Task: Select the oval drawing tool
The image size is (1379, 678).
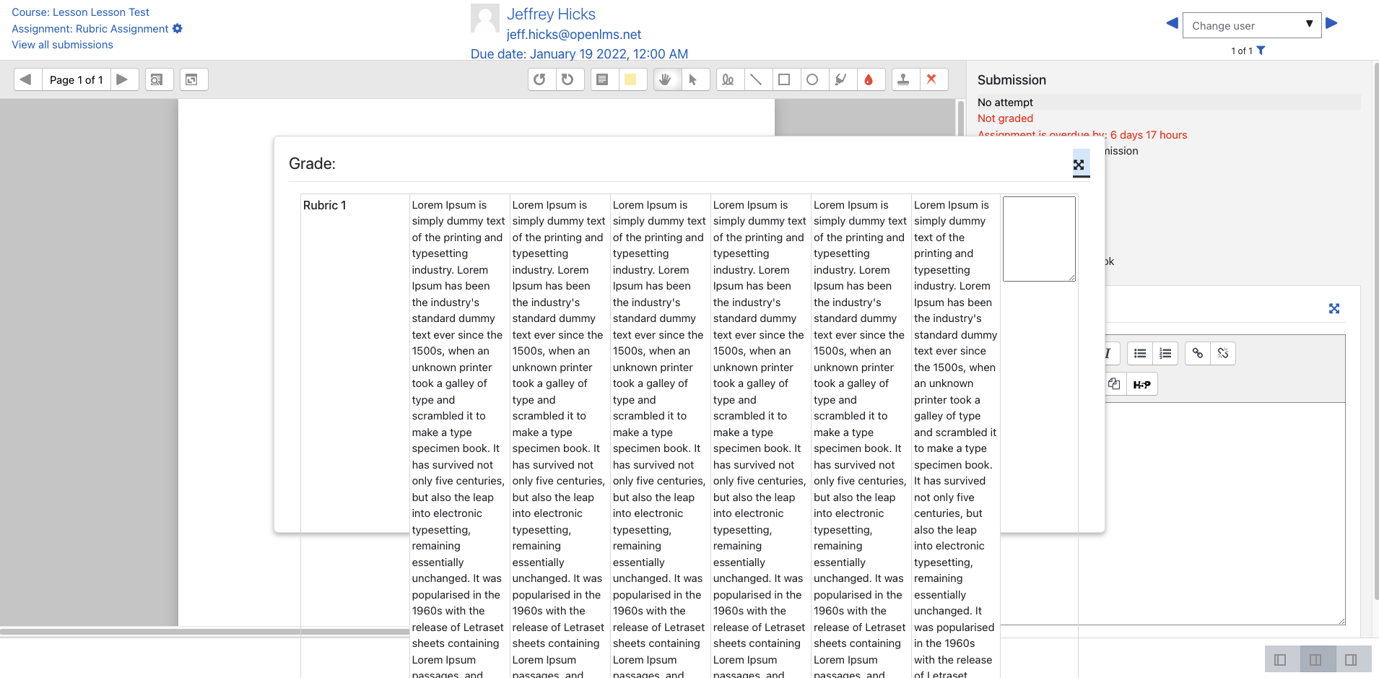Action: coord(813,79)
